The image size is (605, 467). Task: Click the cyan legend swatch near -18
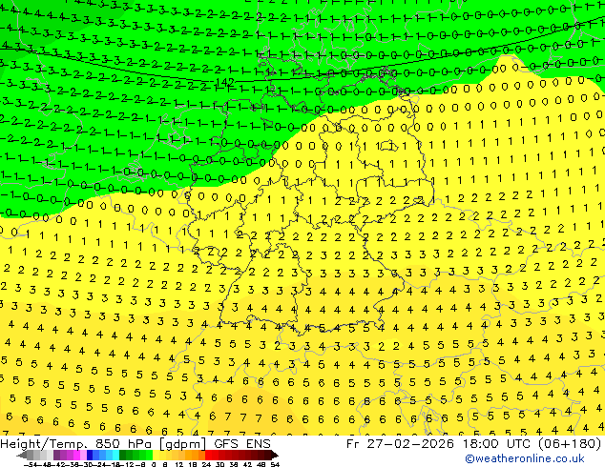pos(115,456)
